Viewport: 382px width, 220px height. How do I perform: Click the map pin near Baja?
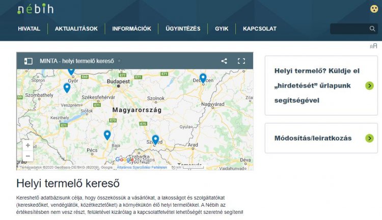tap(107, 134)
